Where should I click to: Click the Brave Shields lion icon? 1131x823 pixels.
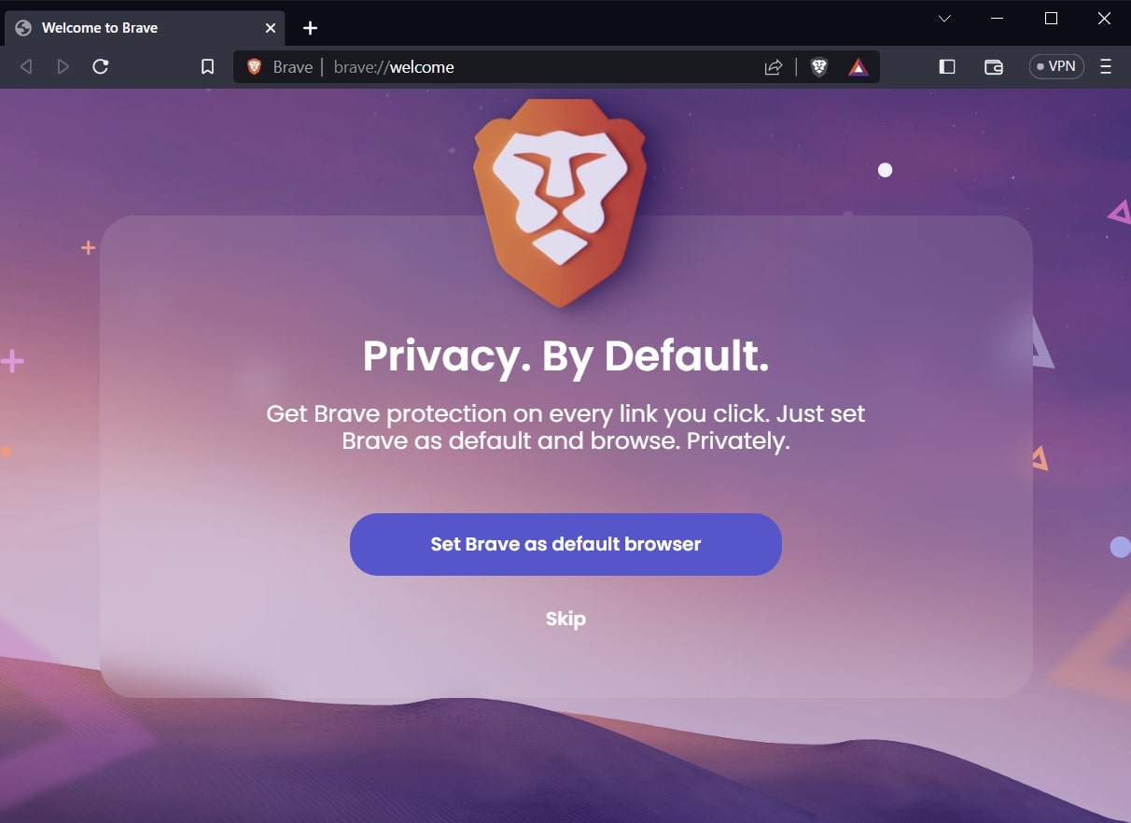(819, 67)
